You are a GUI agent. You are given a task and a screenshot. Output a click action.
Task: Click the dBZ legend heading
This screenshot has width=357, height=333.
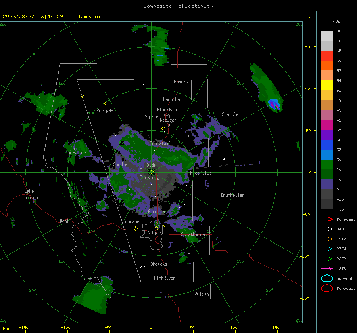(336, 21)
